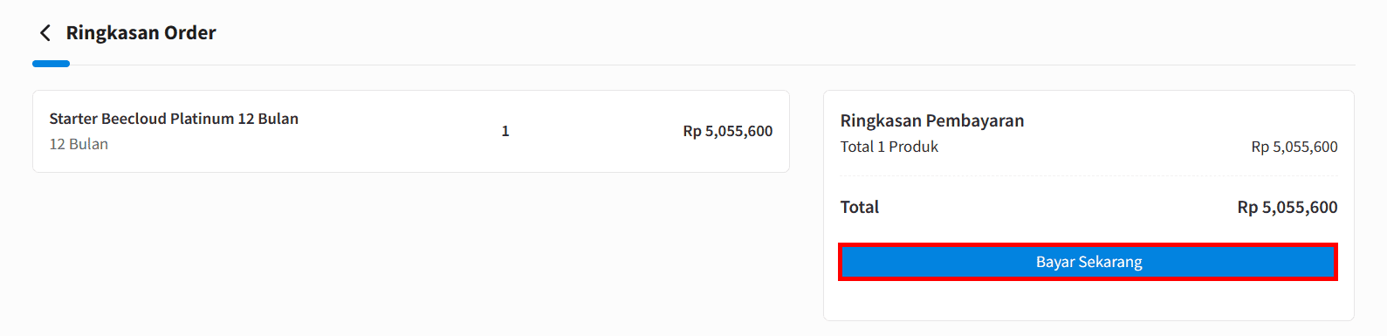Click the product price in the order item card
The width and height of the screenshot is (1387, 336).
(728, 131)
